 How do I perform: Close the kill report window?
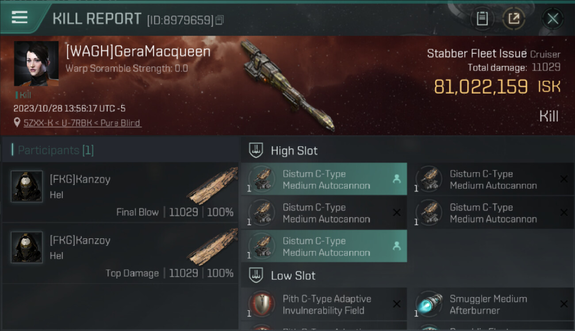tap(552, 19)
